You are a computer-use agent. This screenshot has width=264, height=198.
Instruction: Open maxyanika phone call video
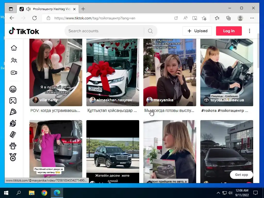170,72
